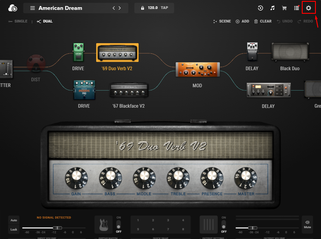The height and width of the screenshot is (239, 321).
Task: Select Quick Snap slot 3
Action: coord(168,220)
